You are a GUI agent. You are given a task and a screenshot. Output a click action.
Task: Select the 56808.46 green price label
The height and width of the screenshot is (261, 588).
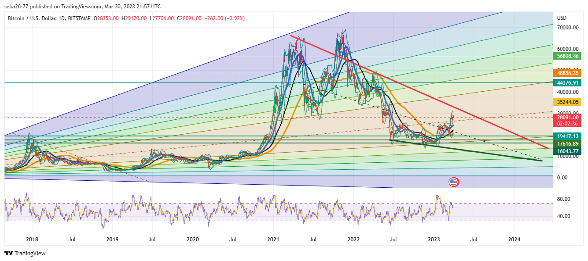click(x=567, y=56)
